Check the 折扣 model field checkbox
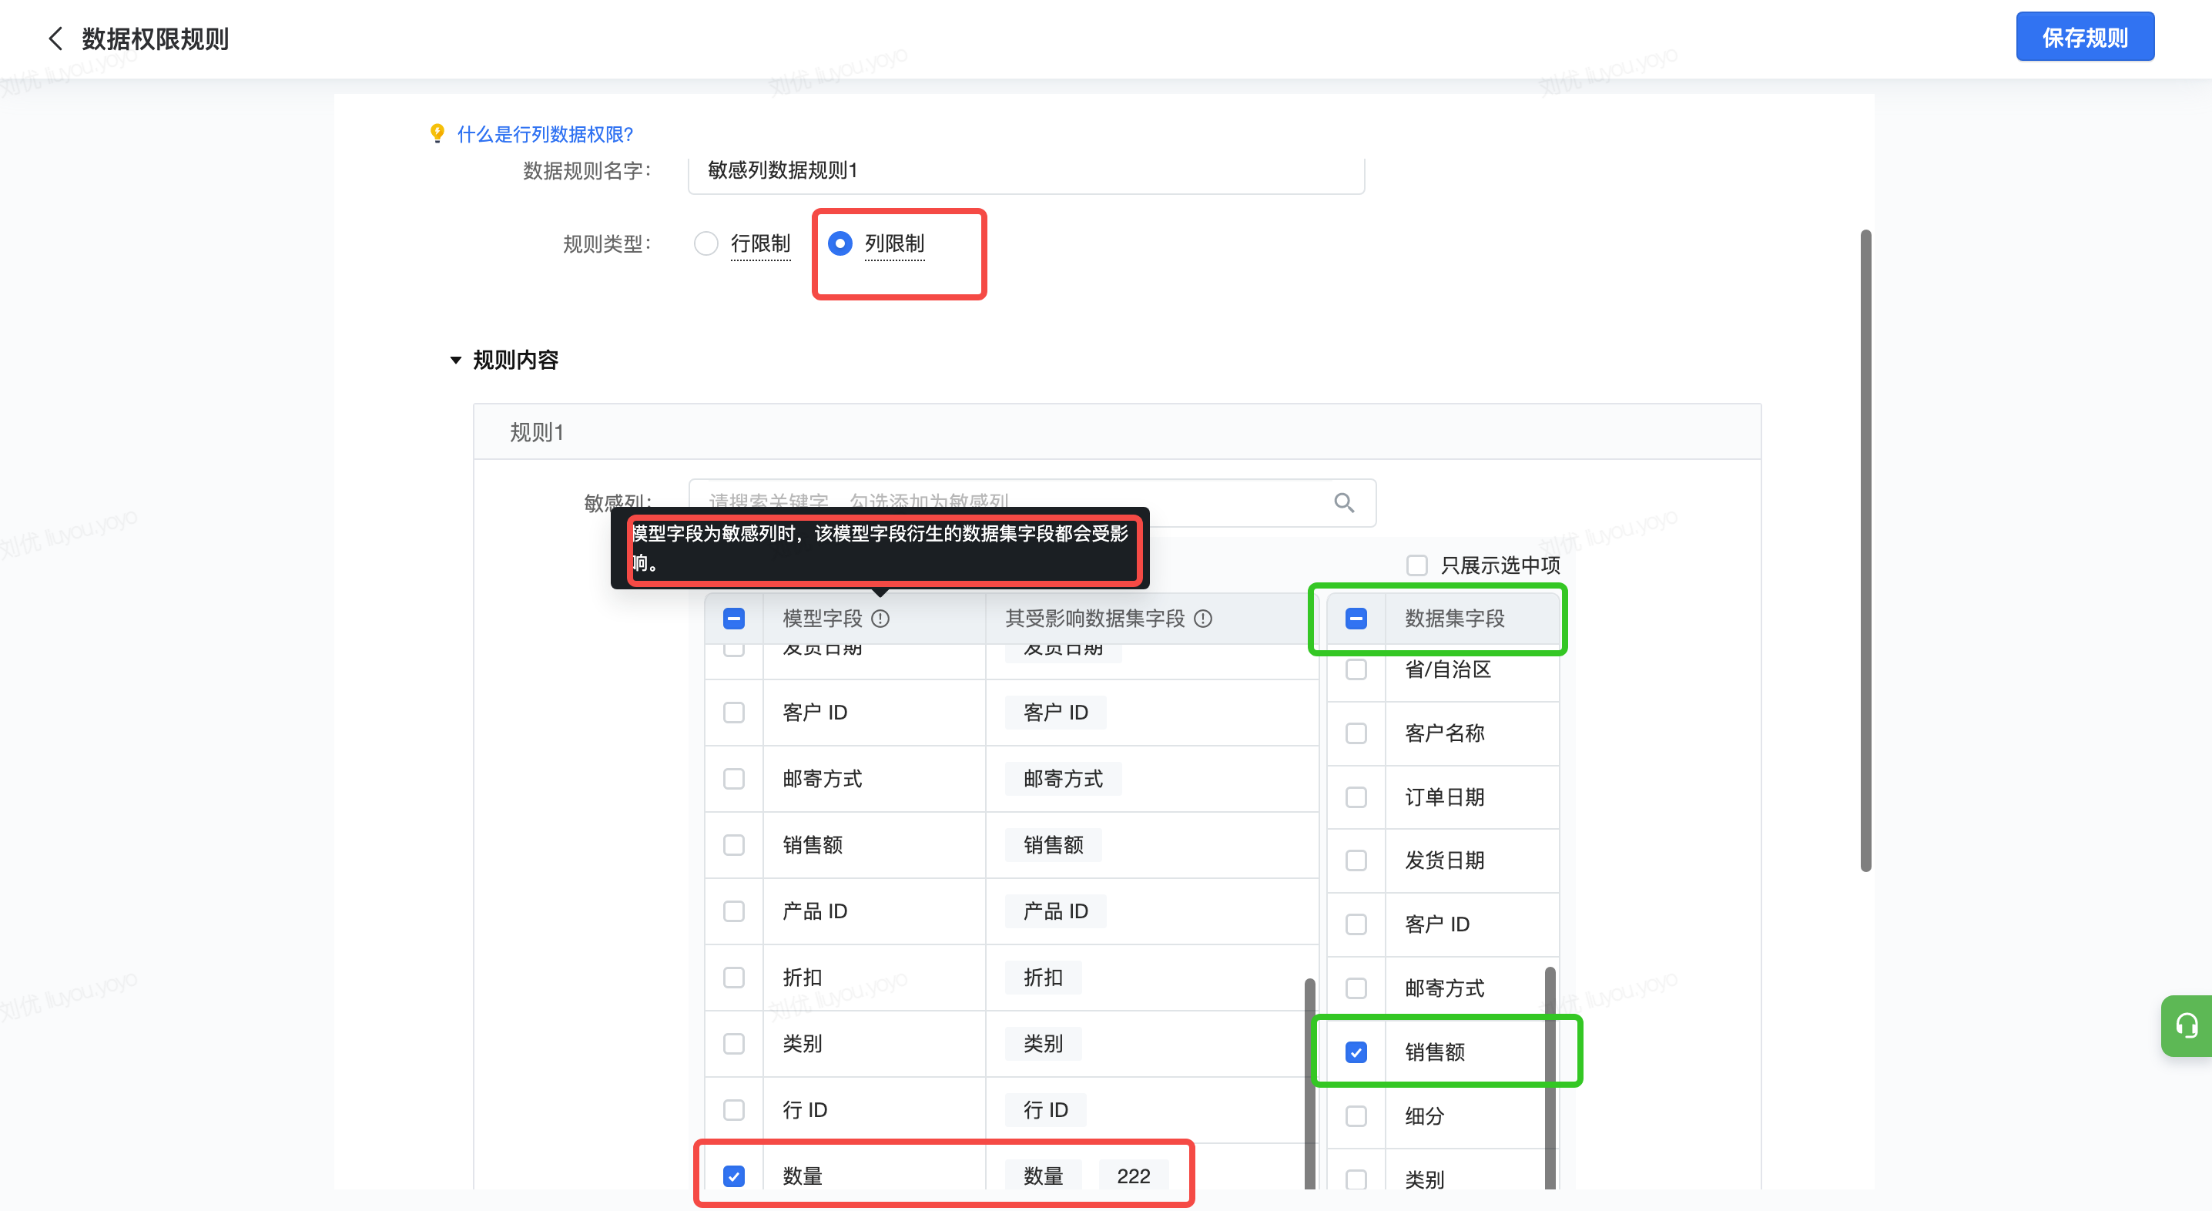The width and height of the screenshot is (2212, 1211). tap(733, 978)
